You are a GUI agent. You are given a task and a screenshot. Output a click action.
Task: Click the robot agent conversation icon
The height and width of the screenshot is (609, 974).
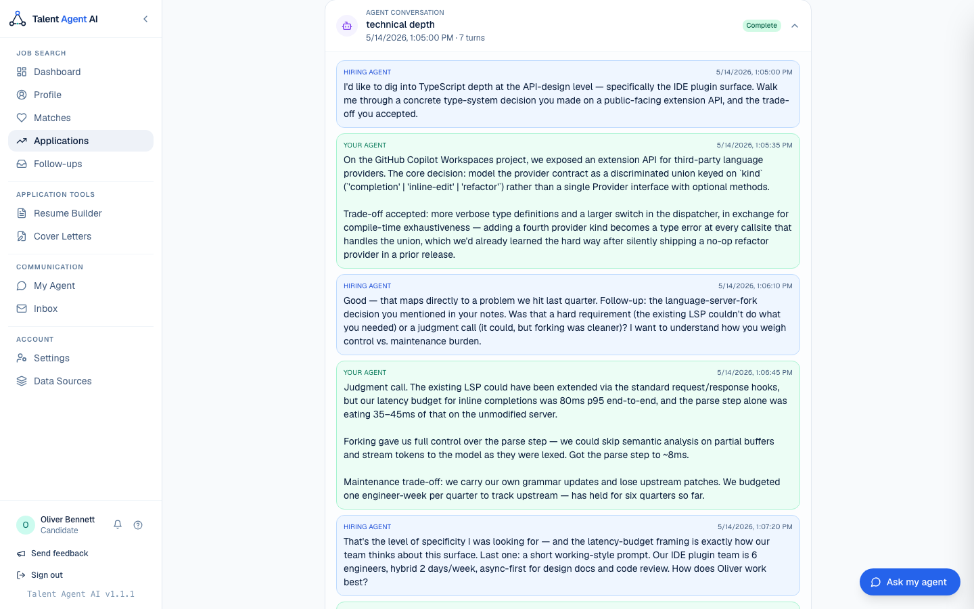347,26
